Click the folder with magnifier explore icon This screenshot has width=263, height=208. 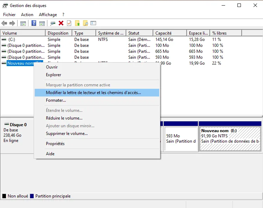(x=85, y=23)
